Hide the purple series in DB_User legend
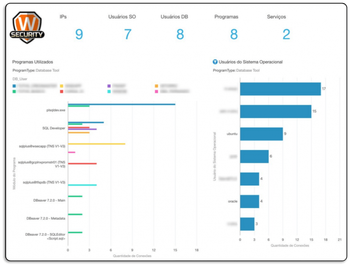The image size is (350, 266). click(x=109, y=86)
